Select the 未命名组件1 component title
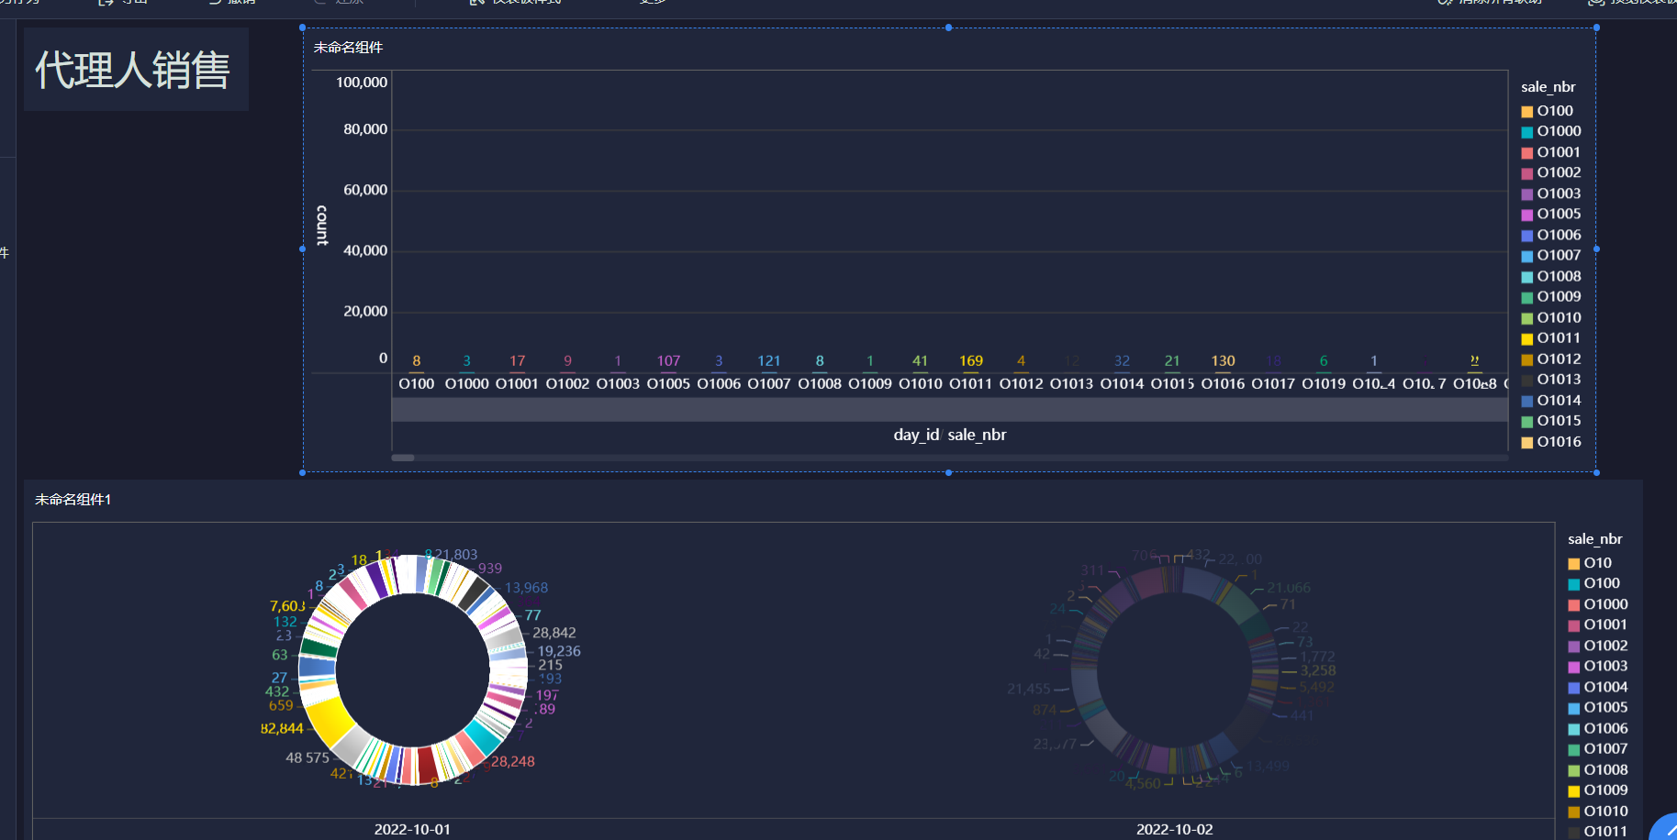 [x=73, y=500]
